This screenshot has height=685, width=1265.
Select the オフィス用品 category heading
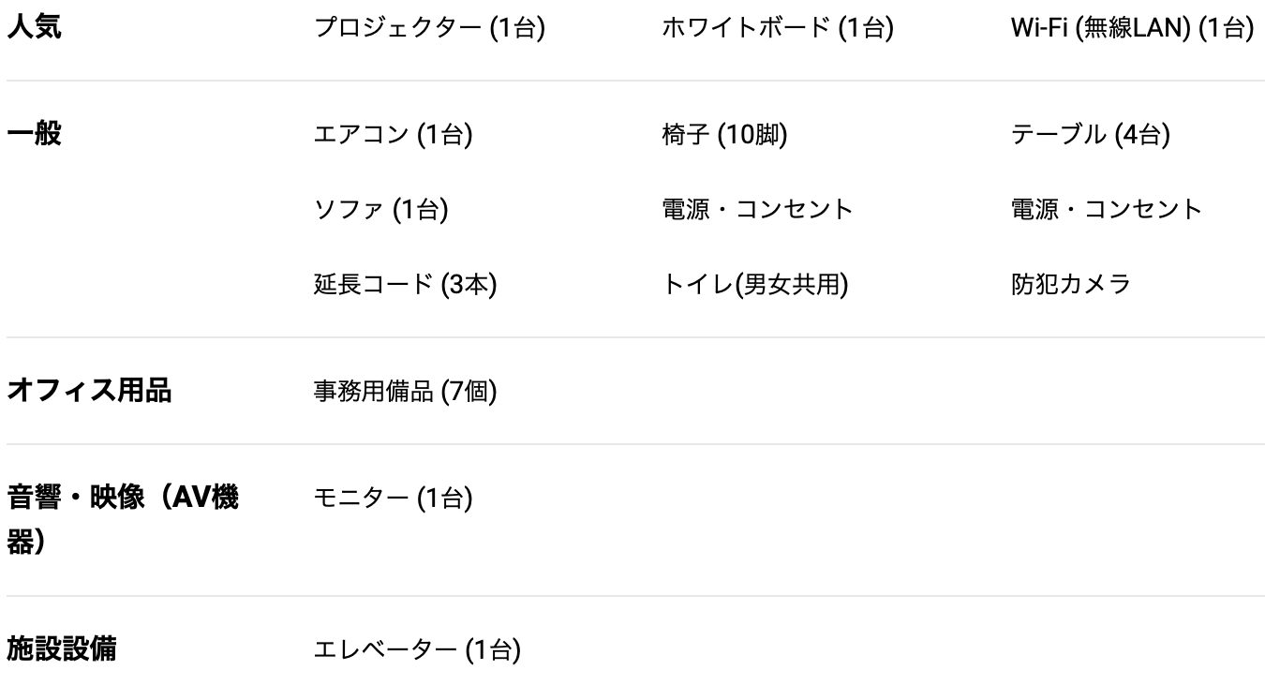pos(89,390)
